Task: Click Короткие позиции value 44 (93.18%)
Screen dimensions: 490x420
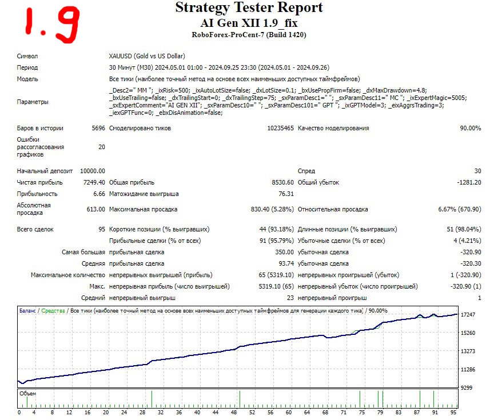Action: point(277,230)
